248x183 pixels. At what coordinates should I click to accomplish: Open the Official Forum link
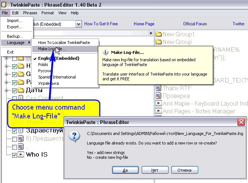(195, 24)
